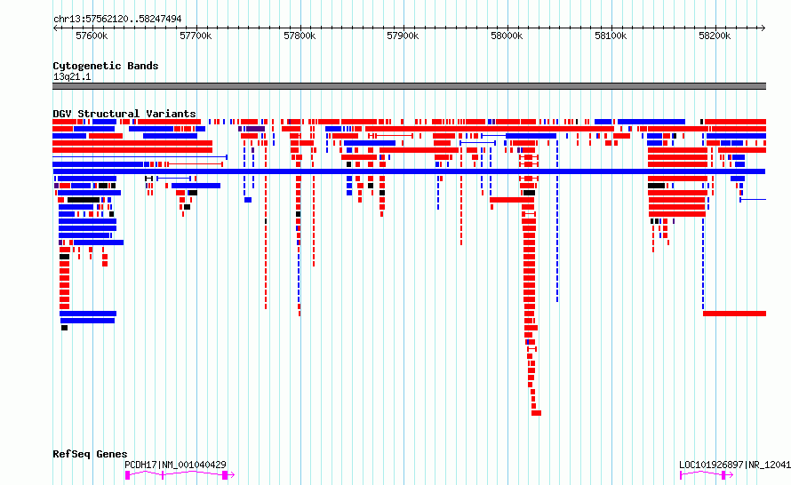Select the magenta LOC101926897 gene model glyph

(x=707, y=475)
